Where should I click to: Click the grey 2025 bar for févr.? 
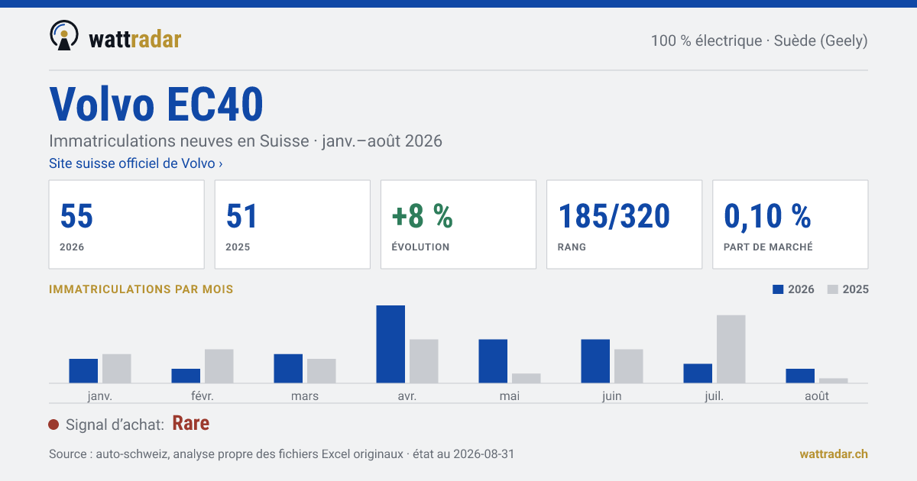coord(219,366)
